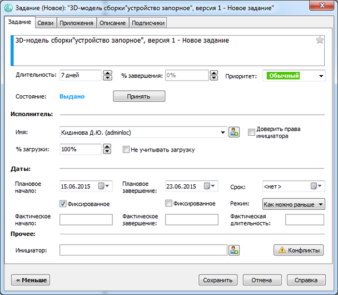Screen dimensions: 338x295
Task: Click the Принять button
Action: (139, 96)
